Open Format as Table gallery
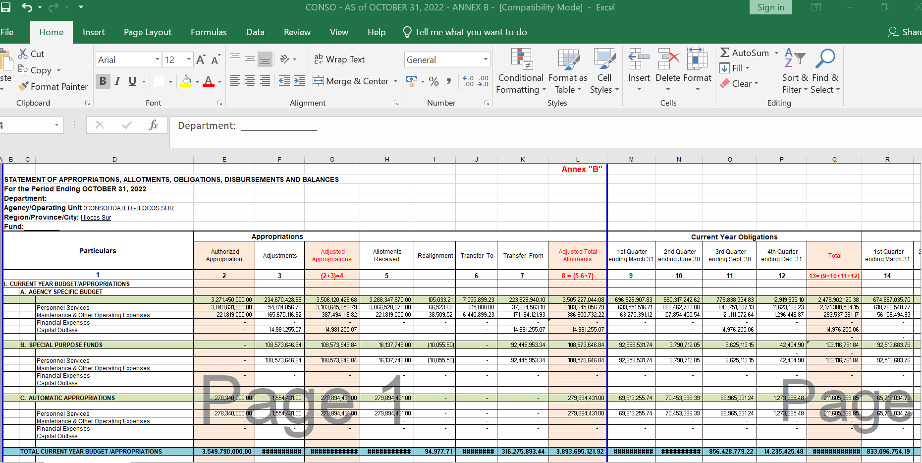 pos(568,71)
